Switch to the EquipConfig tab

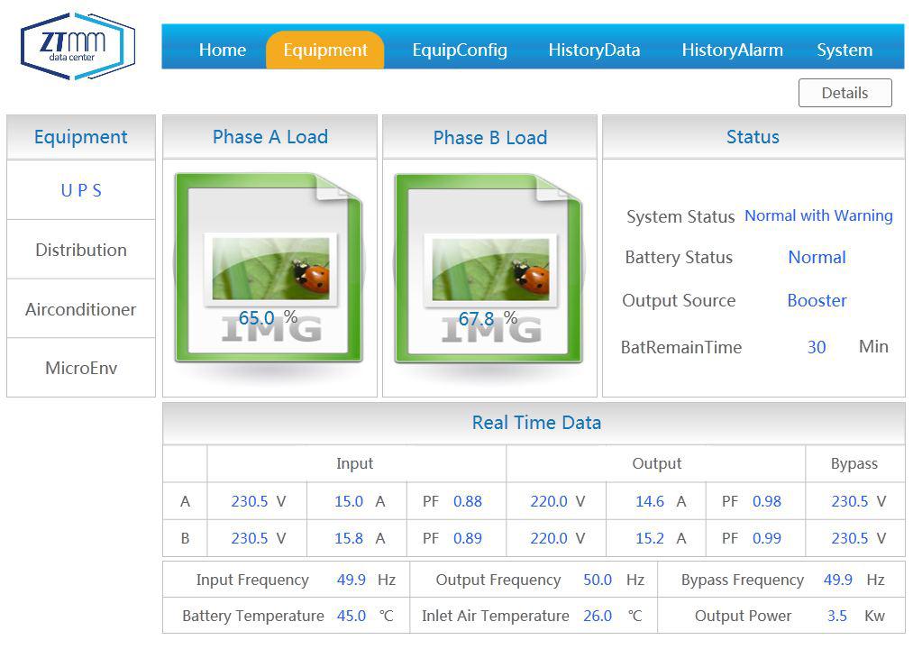click(x=460, y=50)
